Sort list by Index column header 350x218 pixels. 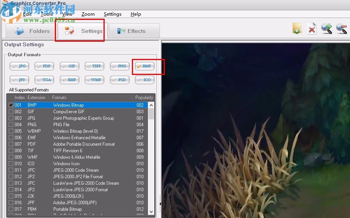pyautogui.click(x=20, y=98)
